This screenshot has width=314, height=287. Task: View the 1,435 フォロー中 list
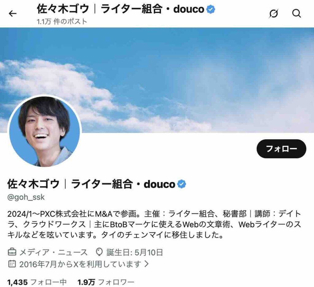pyautogui.click(x=37, y=282)
